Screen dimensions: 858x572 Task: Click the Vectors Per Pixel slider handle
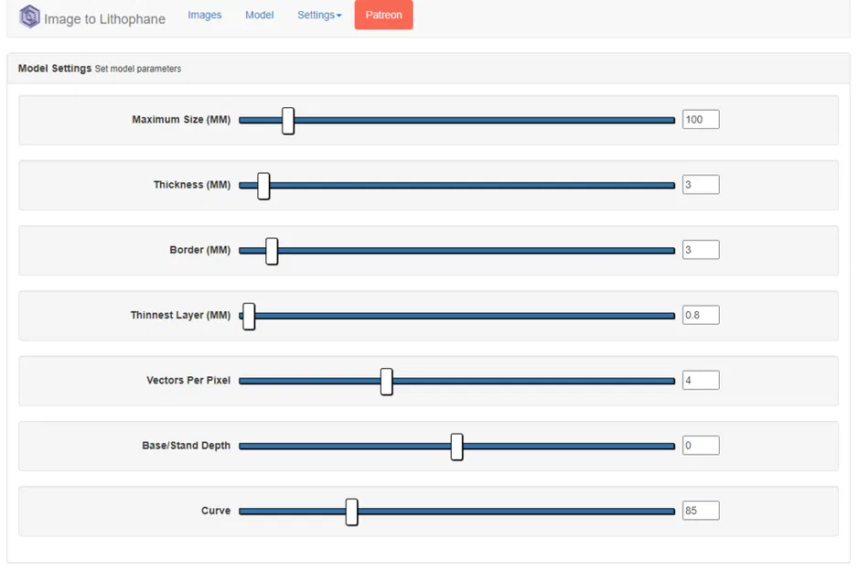(x=386, y=381)
